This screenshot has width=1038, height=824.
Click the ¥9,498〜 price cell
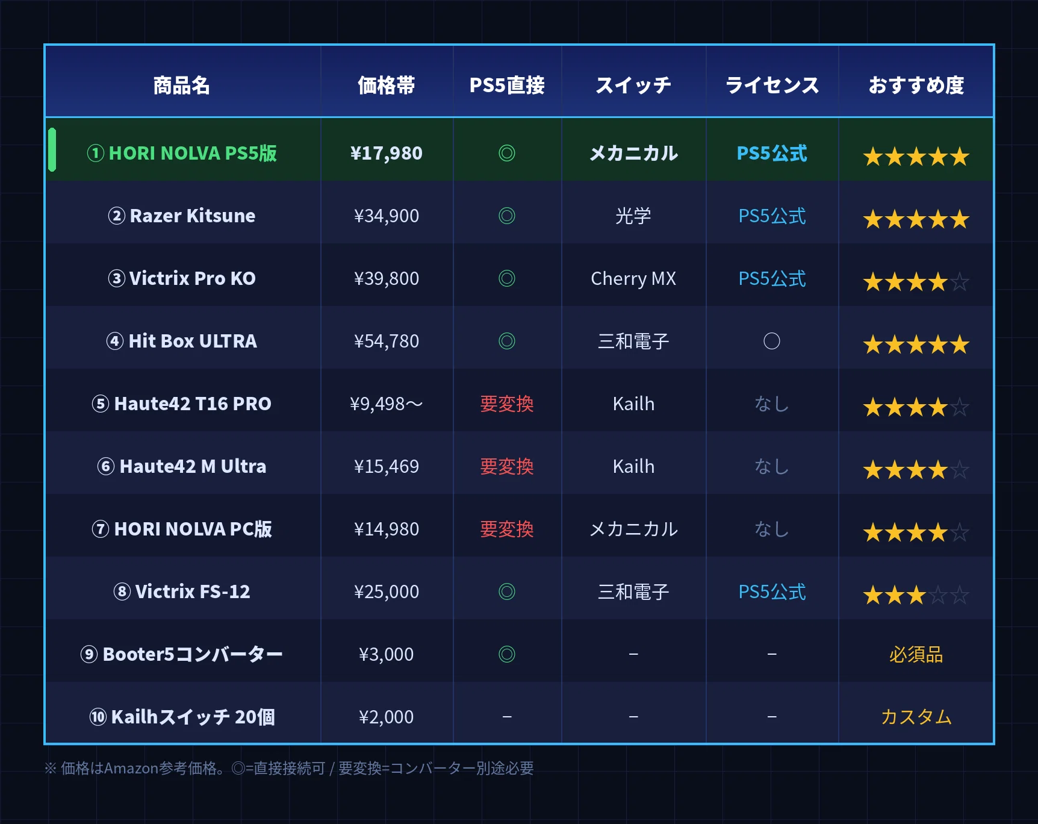386,404
